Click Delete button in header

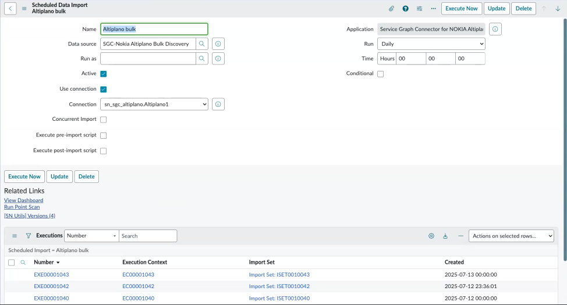[x=523, y=8]
